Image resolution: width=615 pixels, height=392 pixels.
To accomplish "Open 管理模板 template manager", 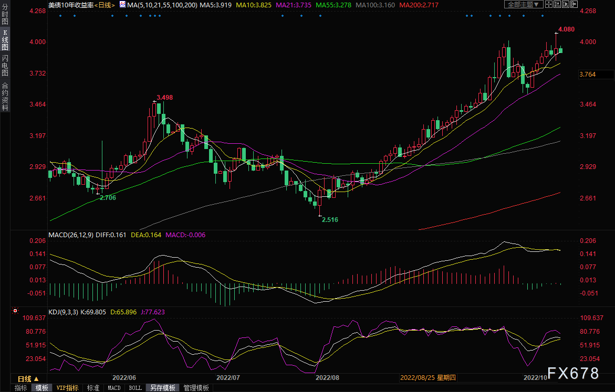I will pyautogui.click(x=196, y=388).
